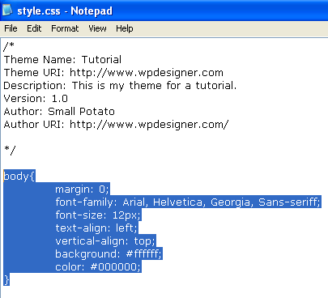Open the Help menu
This screenshot has height=298, width=328.
click(125, 28)
